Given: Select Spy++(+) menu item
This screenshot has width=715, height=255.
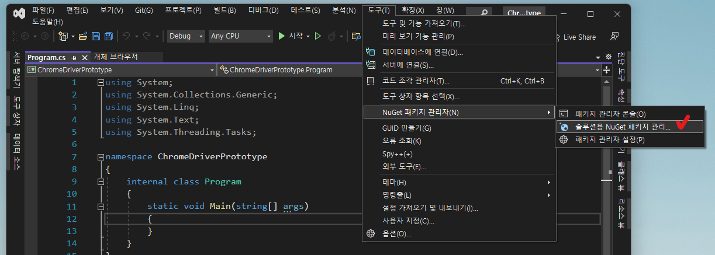Looking at the screenshot, I should tap(459, 153).
